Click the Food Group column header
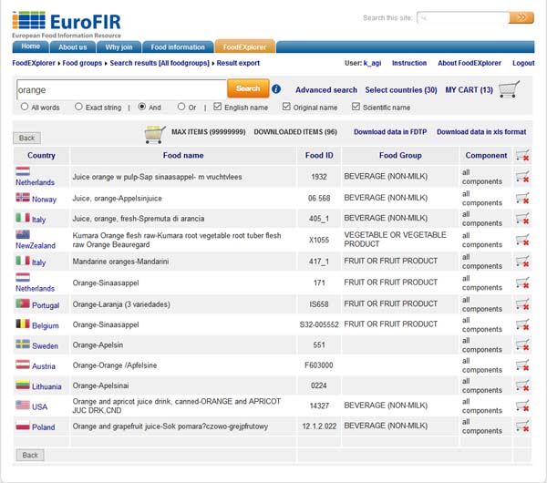The height and width of the screenshot is (483, 547). click(x=400, y=156)
